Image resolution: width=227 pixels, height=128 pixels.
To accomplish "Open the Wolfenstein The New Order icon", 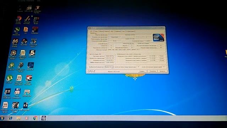I will point(37,9).
